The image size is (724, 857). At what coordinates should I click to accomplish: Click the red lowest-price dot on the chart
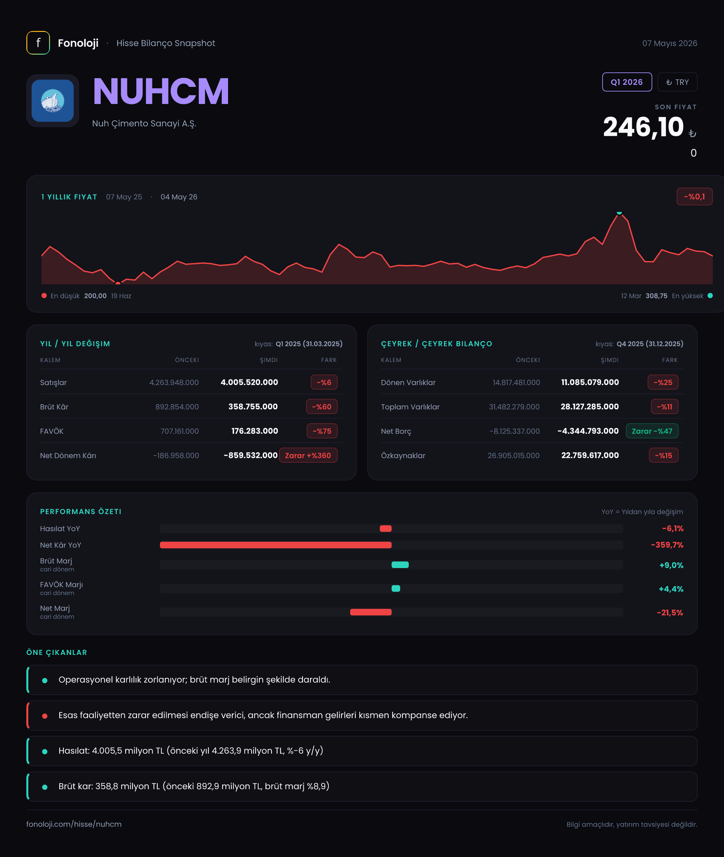click(x=118, y=283)
